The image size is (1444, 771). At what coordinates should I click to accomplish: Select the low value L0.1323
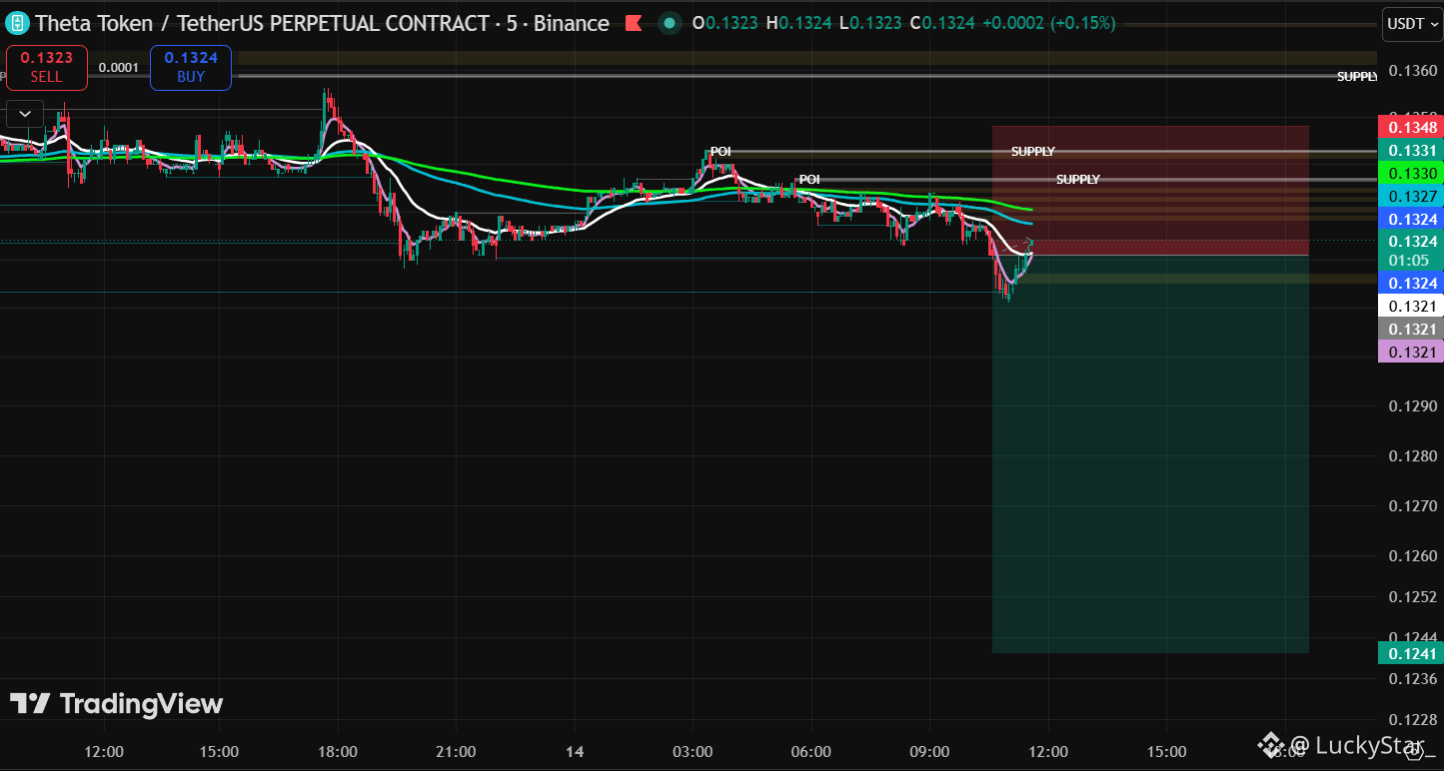(870, 23)
